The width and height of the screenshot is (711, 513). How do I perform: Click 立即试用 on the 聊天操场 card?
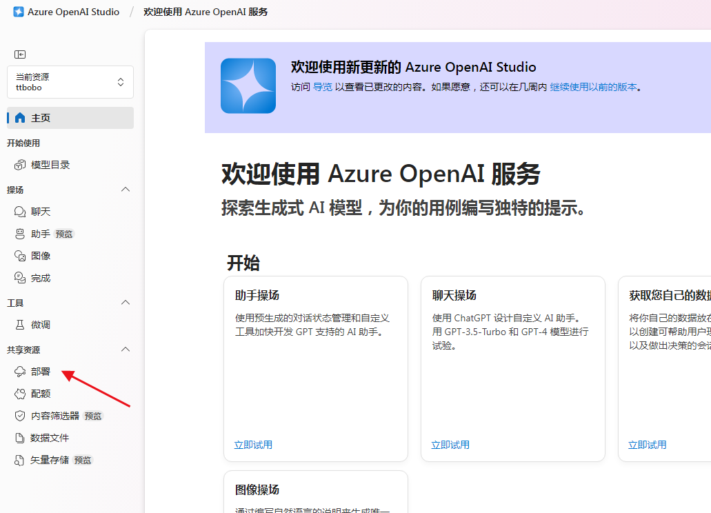tap(450, 445)
